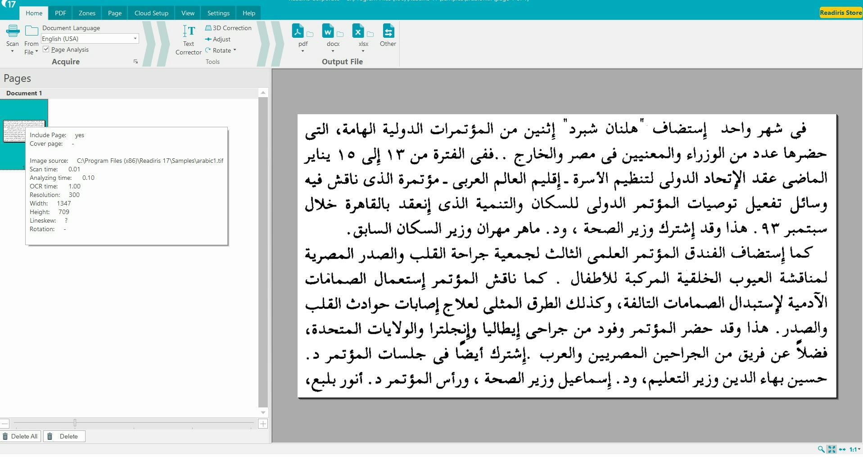
Task: Set zoom to 1:1 actual size
Action: (853, 449)
